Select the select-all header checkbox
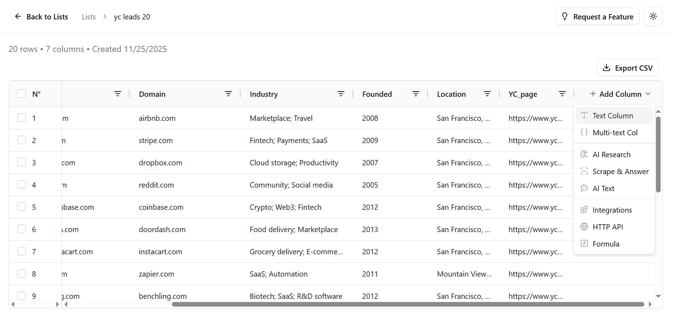 click(x=22, y=94)
